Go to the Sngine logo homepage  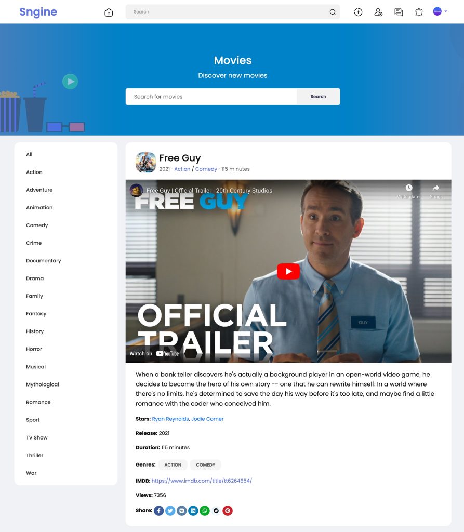click(38, 12)
